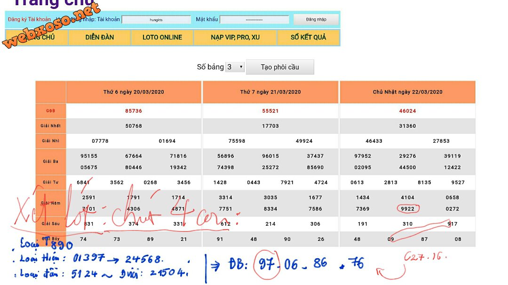Go to the TRANG CHỦ menu item
Viewport: 508px width, 285px height.
click(37, 38)
